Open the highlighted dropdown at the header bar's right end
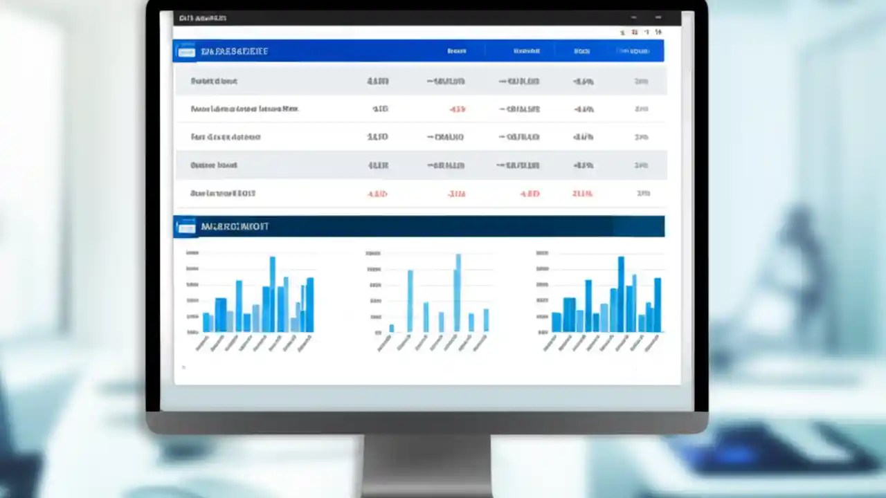 (x=632, y=50)
